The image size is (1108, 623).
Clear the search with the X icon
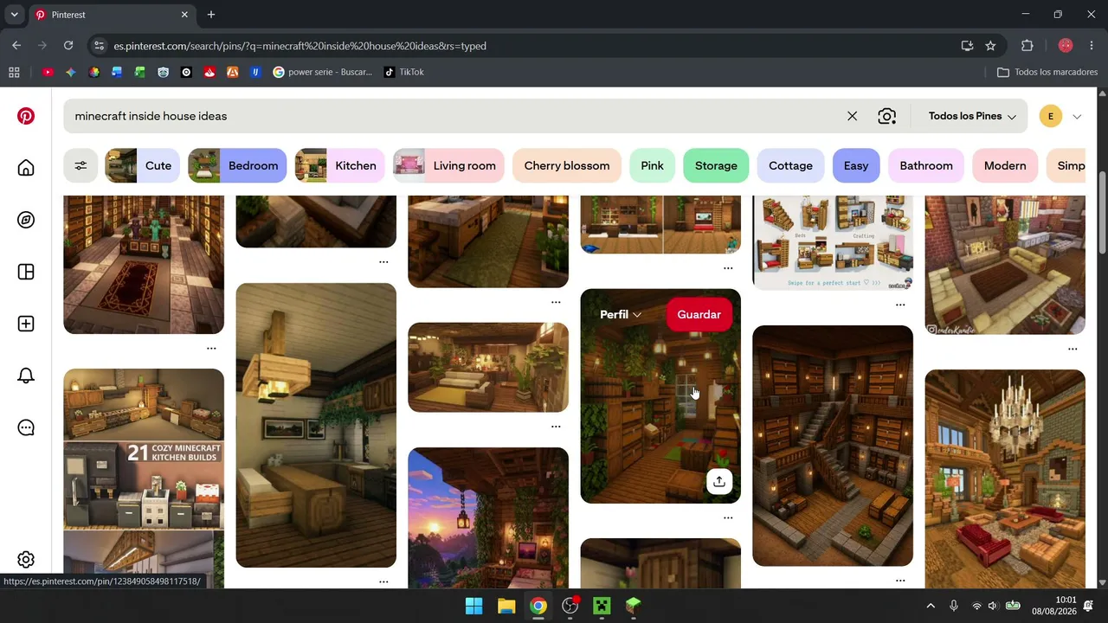852,116
